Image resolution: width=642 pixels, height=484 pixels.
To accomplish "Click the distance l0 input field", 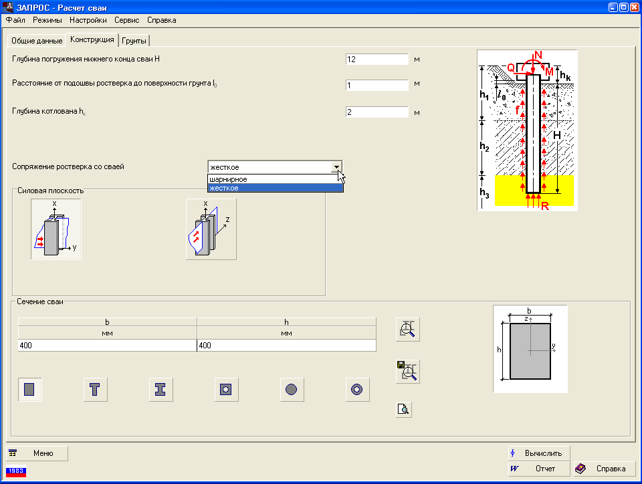I will (x=377, y=85).
